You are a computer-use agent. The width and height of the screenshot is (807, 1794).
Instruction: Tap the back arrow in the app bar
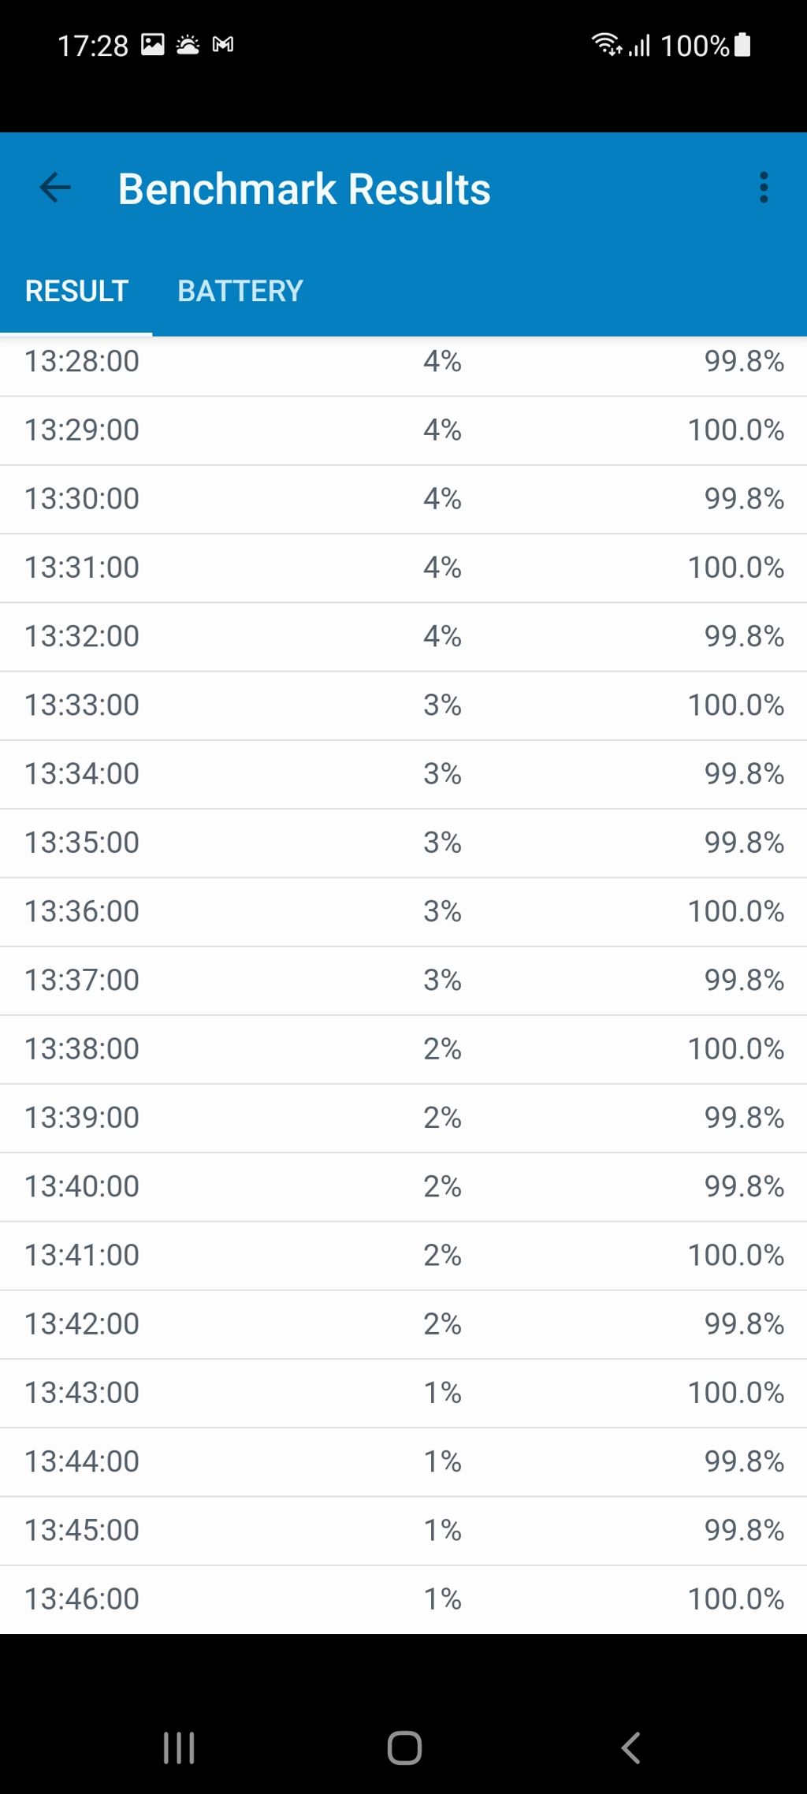click(x=55, y=188)
